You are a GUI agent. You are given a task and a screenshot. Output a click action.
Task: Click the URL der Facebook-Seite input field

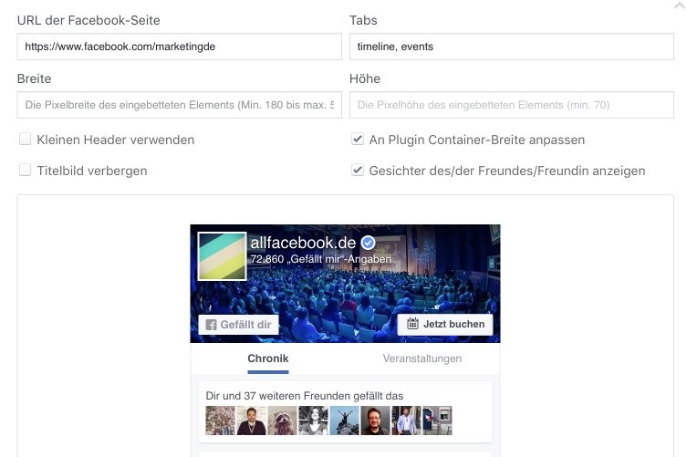tap(179, 47)
